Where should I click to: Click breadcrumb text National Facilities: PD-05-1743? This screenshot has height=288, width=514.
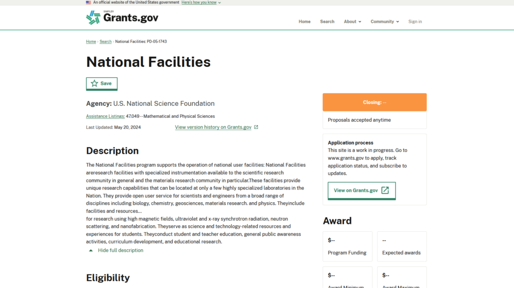(141, 42)
